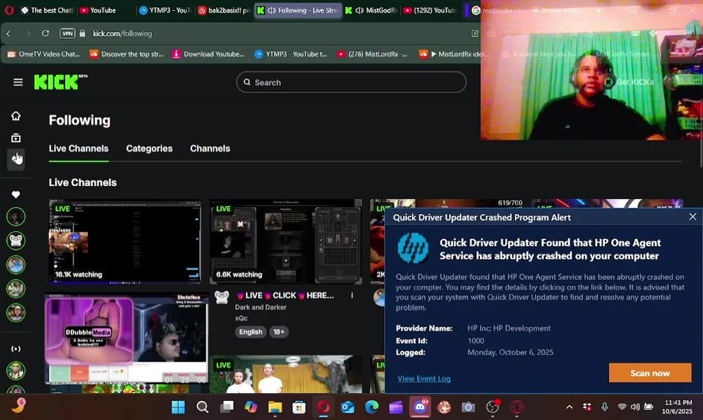
Task: Open OBS Studio from the taskbar
Action: 493,407
